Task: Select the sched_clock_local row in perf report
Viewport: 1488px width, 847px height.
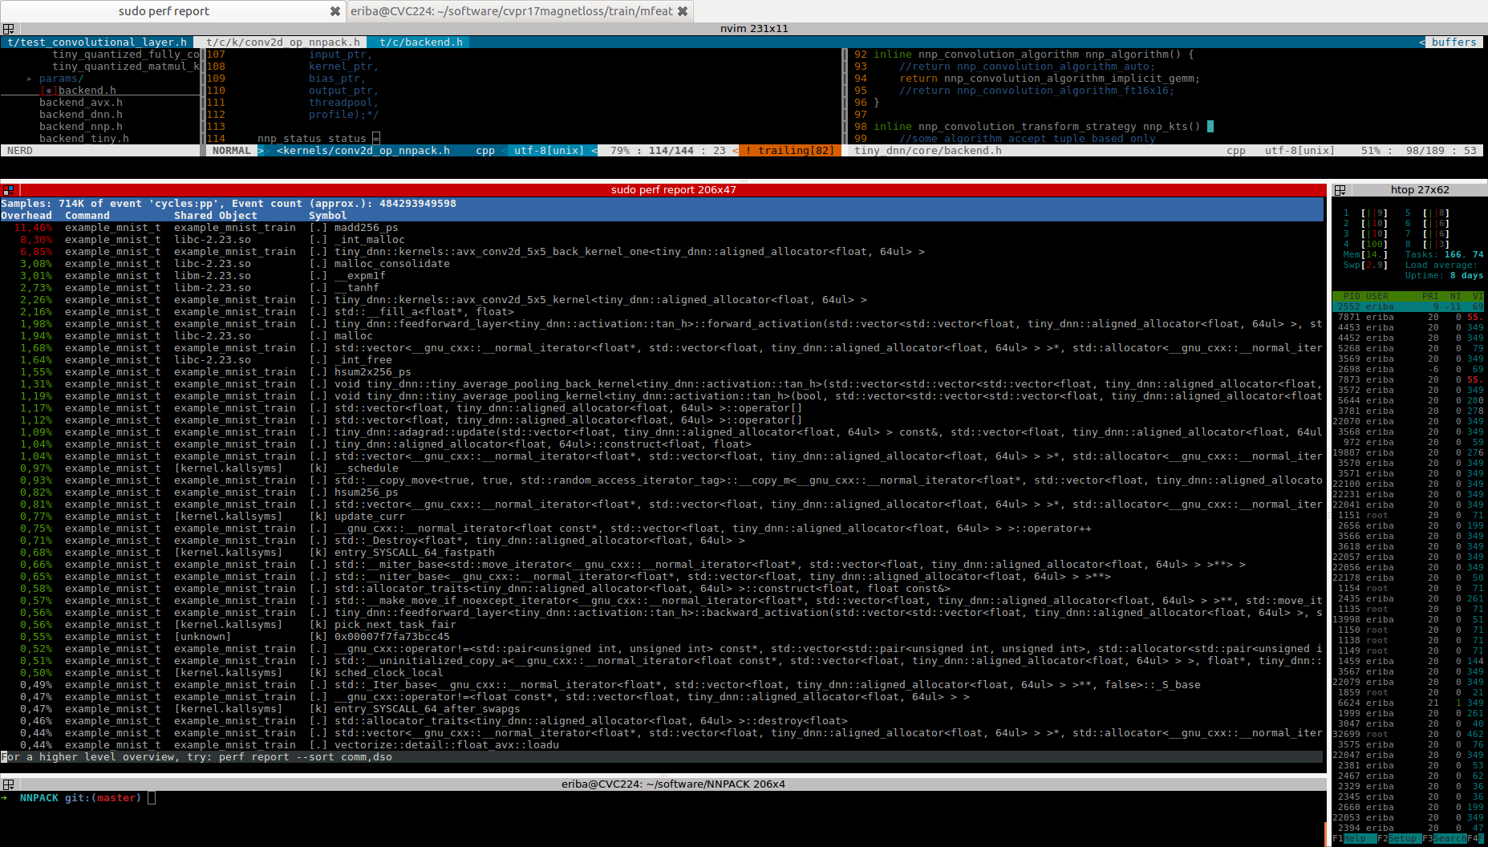Action: (x=662, y=673)
